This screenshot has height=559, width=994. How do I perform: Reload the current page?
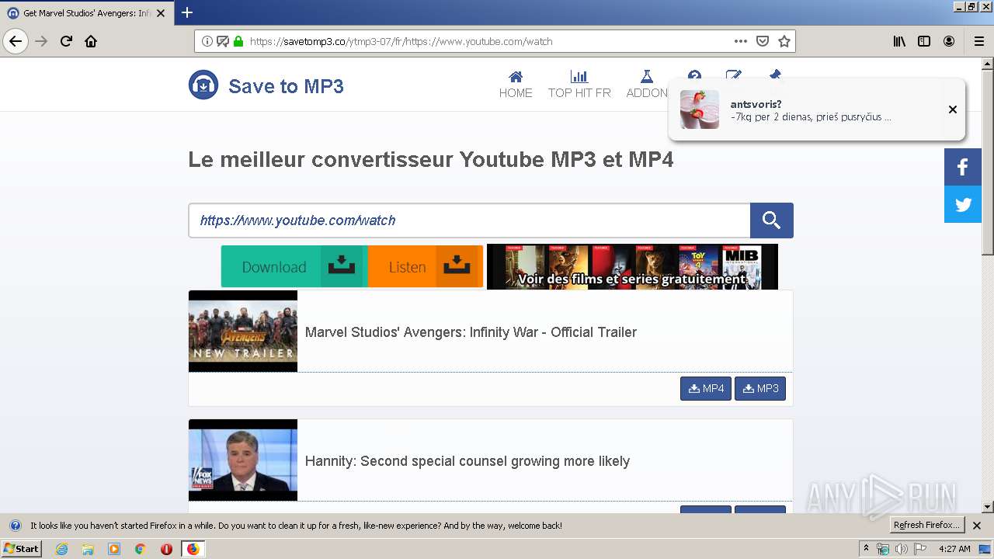(x=66, y=41)
